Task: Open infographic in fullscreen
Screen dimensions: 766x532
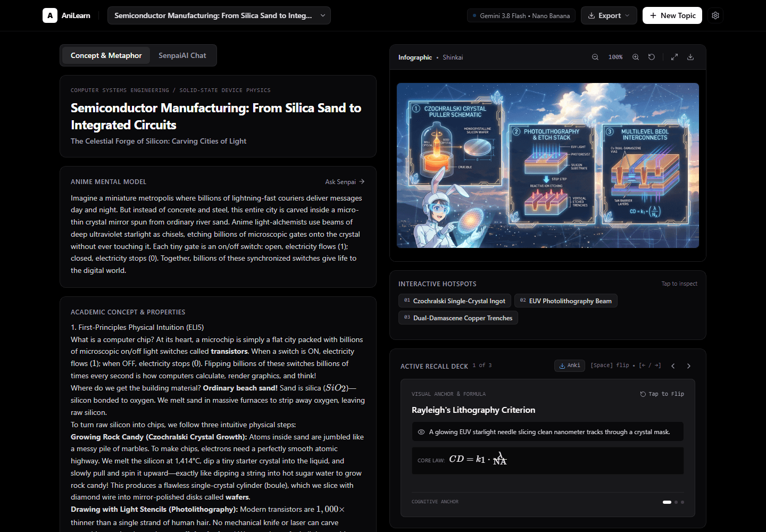Action: [x=675, y=57]
